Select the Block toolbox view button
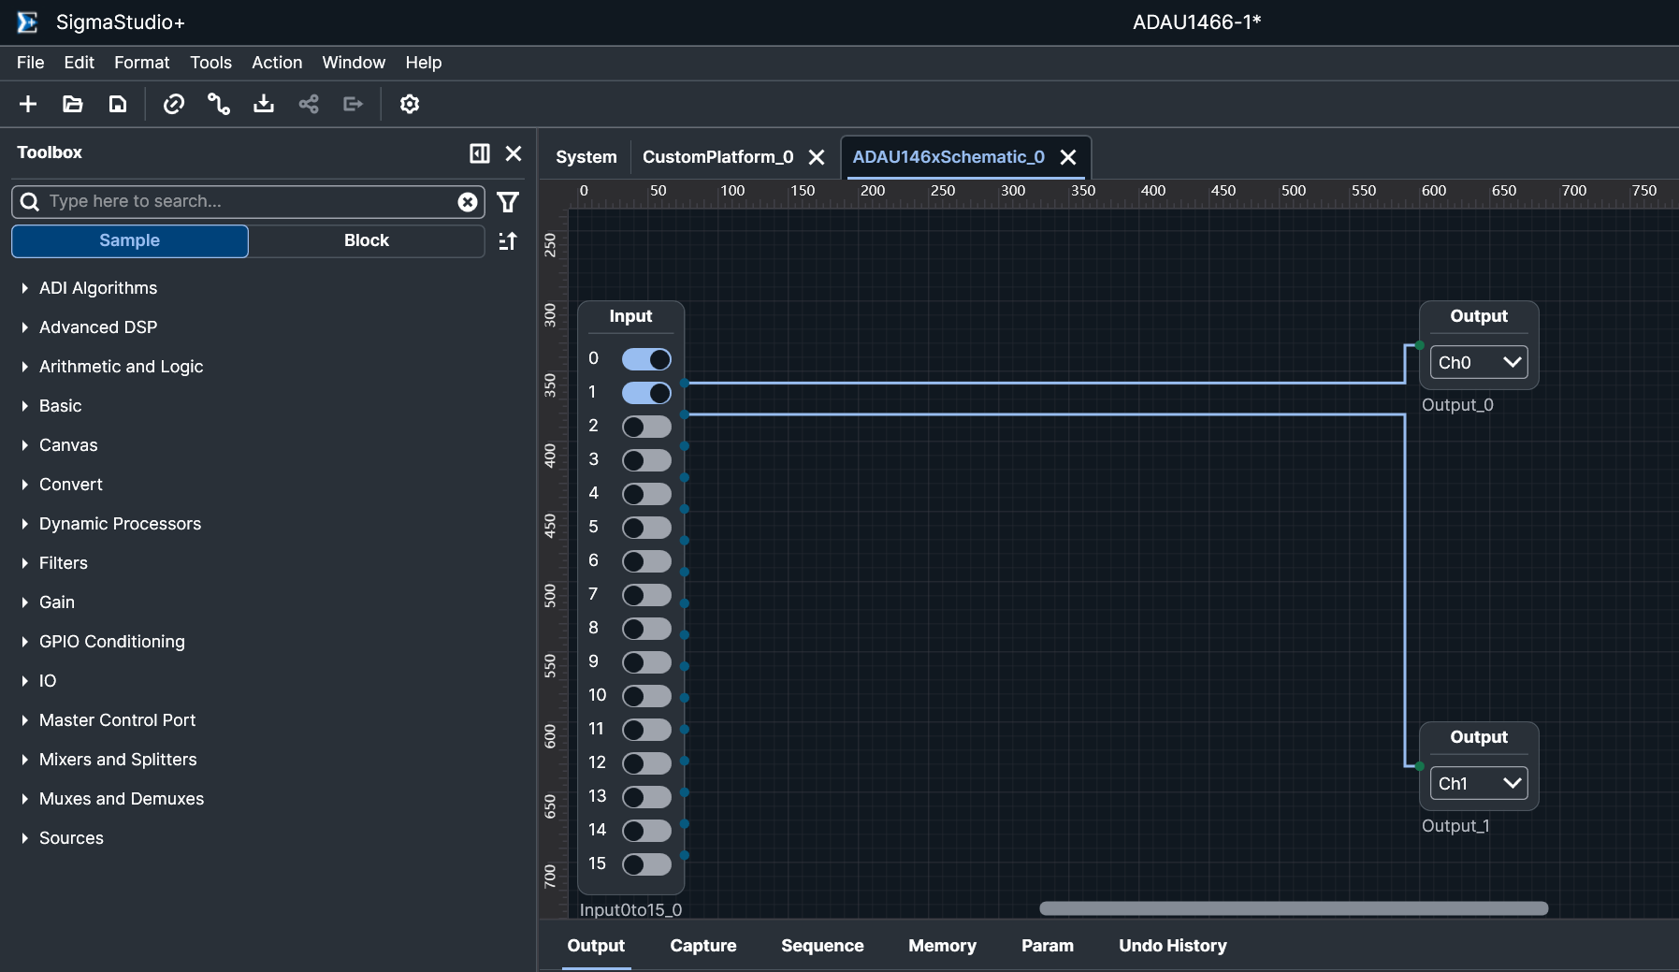1679x972 pixels. (x=367, y=240)
